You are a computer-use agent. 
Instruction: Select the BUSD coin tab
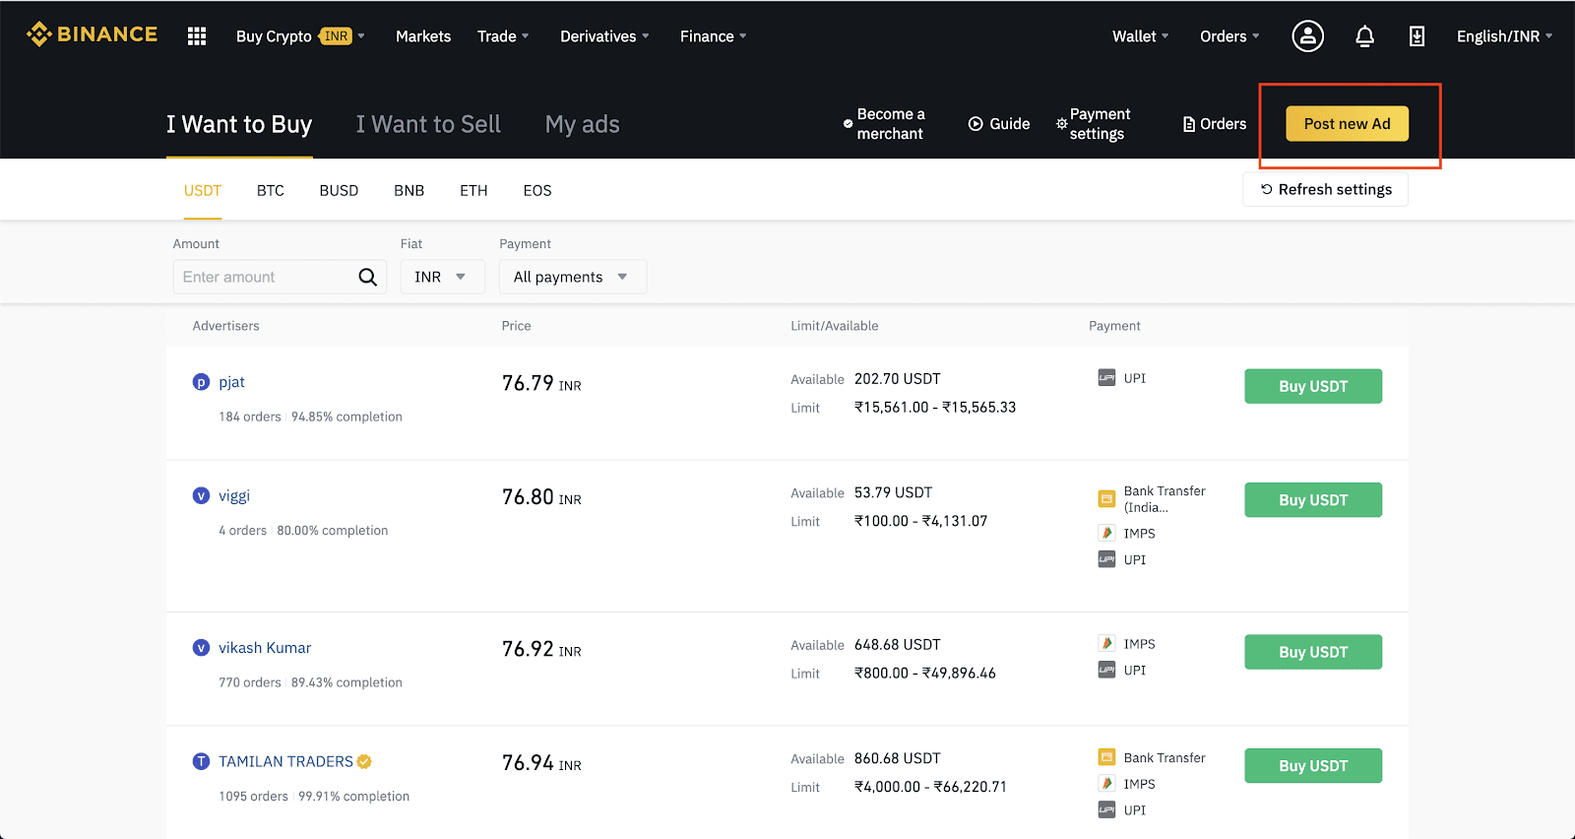pyautogui.click(x=339, y=190)
